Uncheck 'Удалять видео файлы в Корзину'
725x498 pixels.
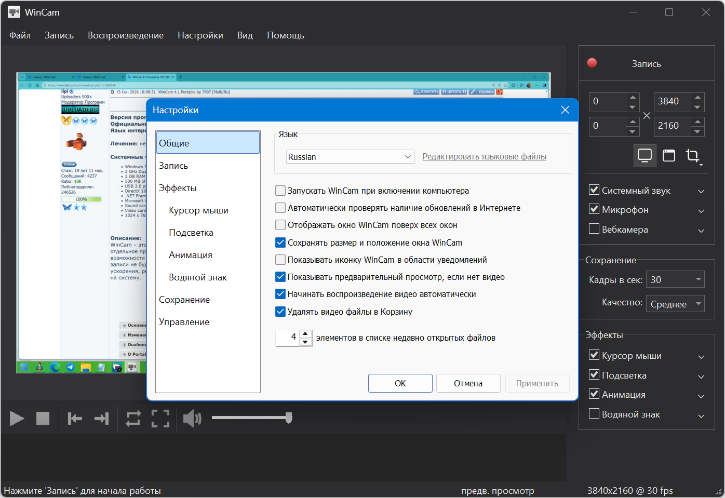click(280, 312)
